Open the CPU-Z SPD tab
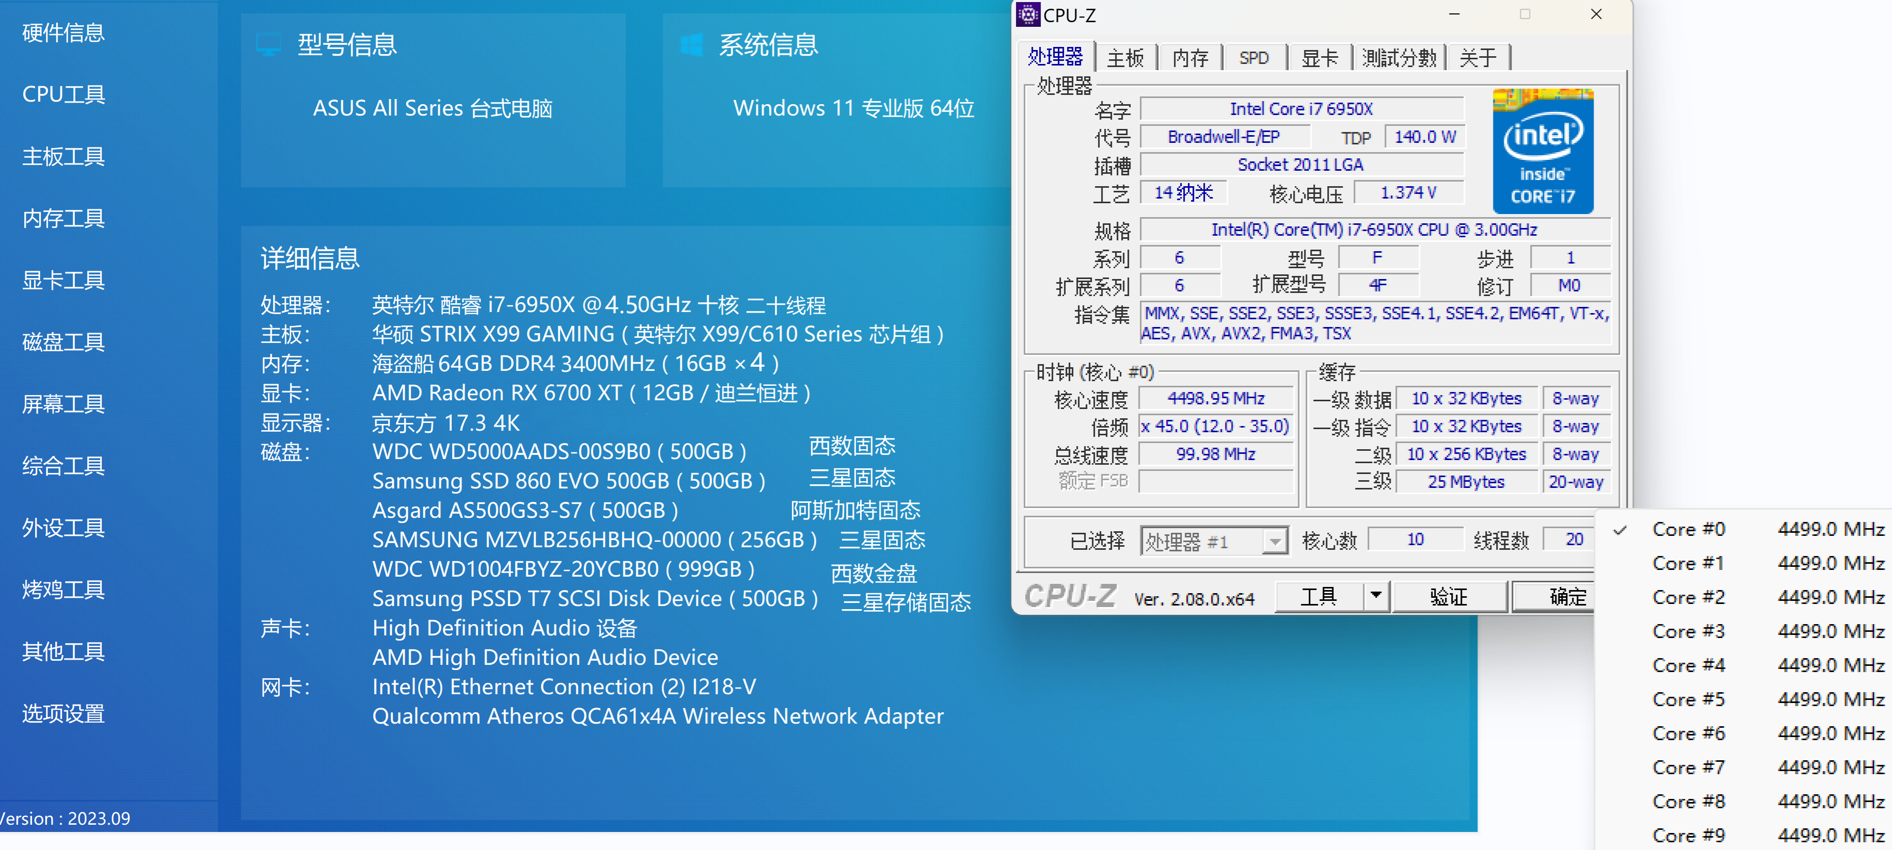Viewport: 1892px width, 850px height. point(1254,58)
